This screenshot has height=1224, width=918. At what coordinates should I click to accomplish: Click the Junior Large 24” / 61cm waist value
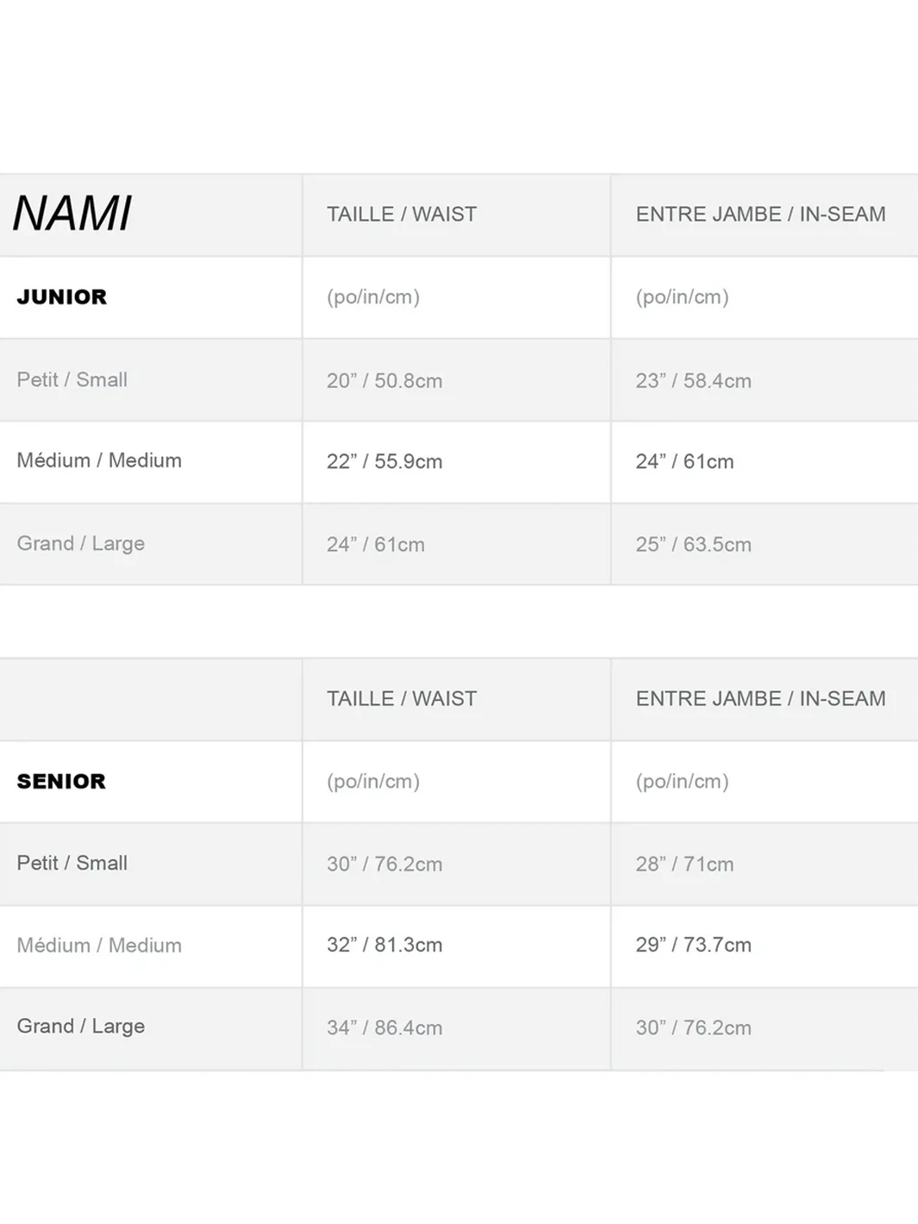tap(376, 545)
